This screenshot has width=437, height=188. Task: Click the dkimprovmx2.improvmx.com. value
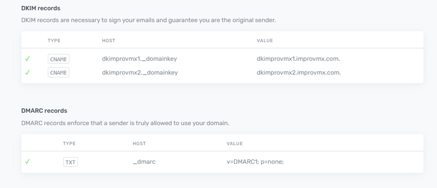[299, 72]
